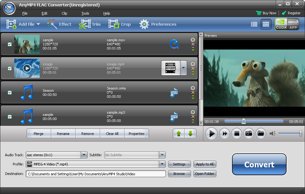Open the Trim tool

90,24
